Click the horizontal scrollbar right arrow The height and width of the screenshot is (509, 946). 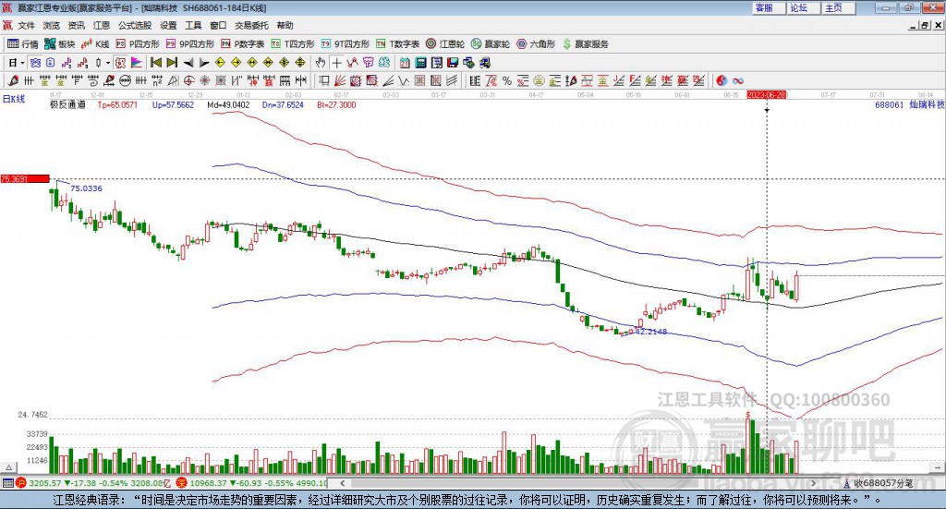[x=813, y=483]
